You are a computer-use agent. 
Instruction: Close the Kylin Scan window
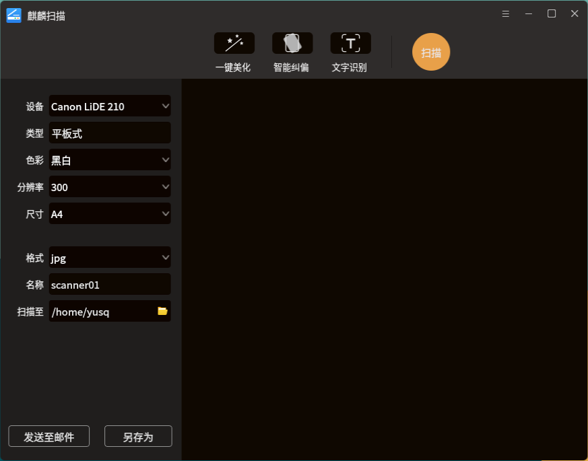click(x=575, y=14)
